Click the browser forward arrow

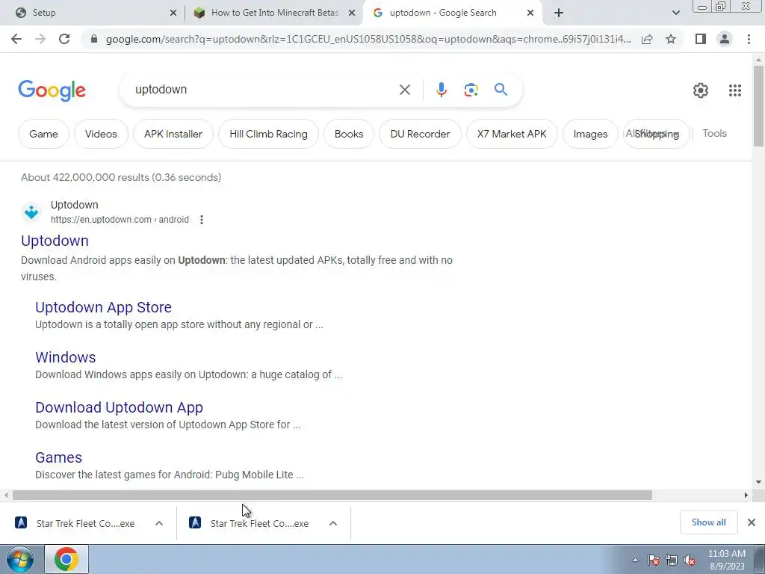pos(40,39)
